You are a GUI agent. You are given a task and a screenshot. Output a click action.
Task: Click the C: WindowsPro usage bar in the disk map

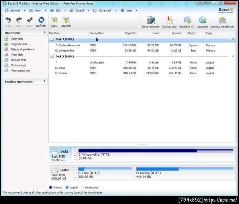tap(156, 151)
